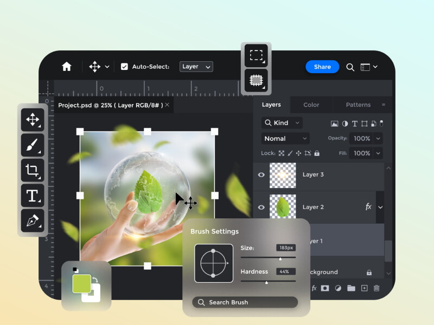Toggle visibility of Layer 2
Image resolution: width=434 pixels, height=325 pixels.
point(261,207)
